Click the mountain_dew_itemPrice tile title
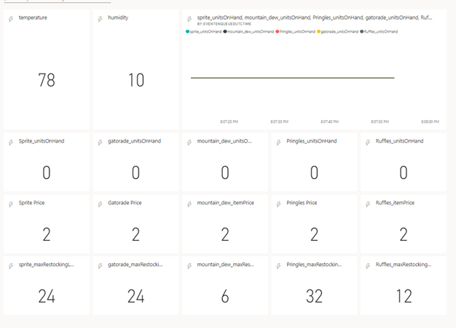This screenshot has height=328, width=456. [226, 203]
